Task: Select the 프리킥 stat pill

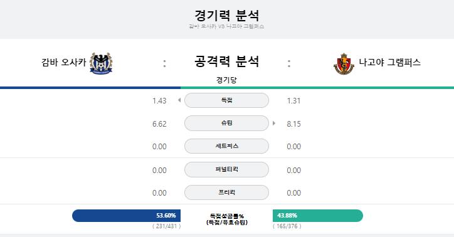Action: [226, 192]
